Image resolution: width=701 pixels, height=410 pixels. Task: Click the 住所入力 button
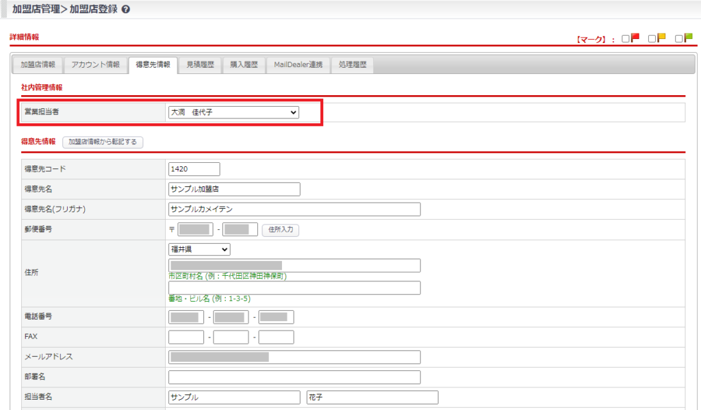point(281,230)
